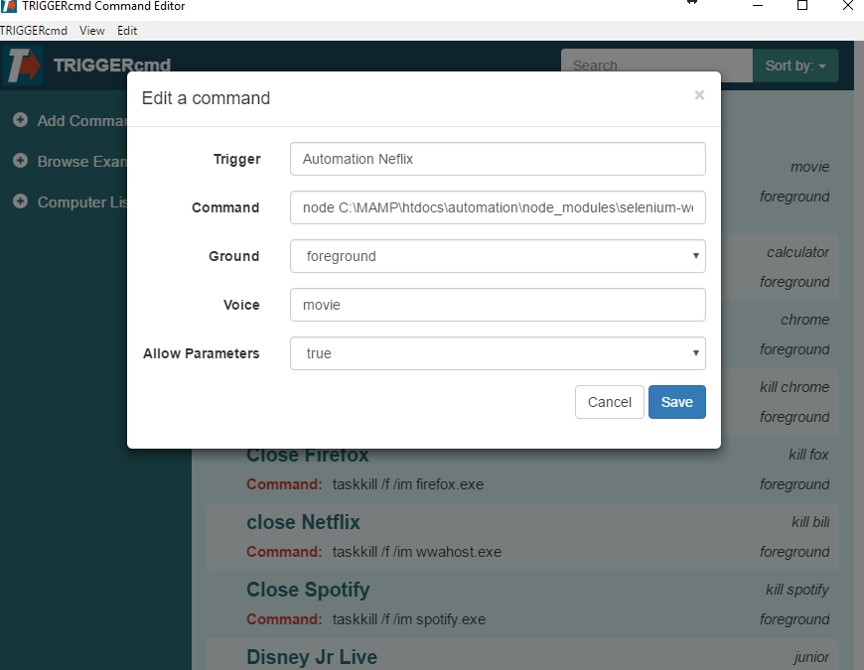
Task: Click the 'junior' voice label
Action: pos(811,657)
